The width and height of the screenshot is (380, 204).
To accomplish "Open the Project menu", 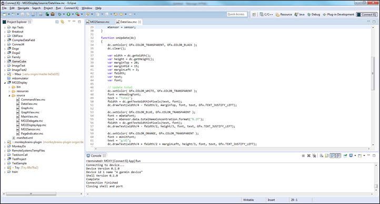I will (x=48, y=8).
